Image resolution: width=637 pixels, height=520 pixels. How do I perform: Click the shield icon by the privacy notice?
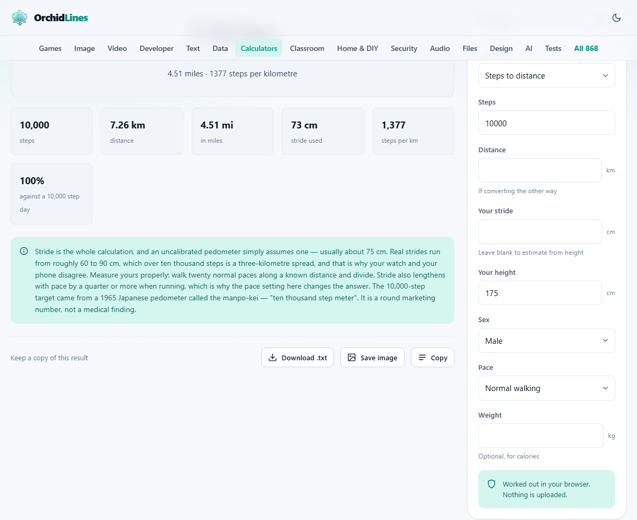492,484
